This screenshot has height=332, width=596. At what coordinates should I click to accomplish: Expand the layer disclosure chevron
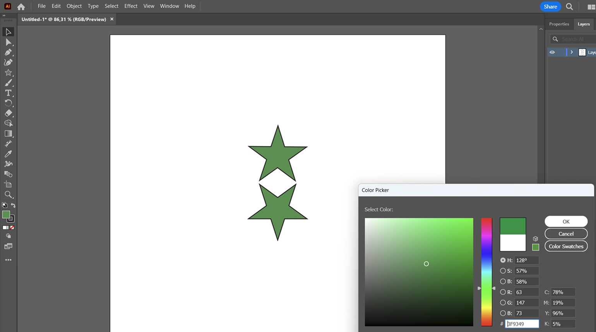pos(572,52)
